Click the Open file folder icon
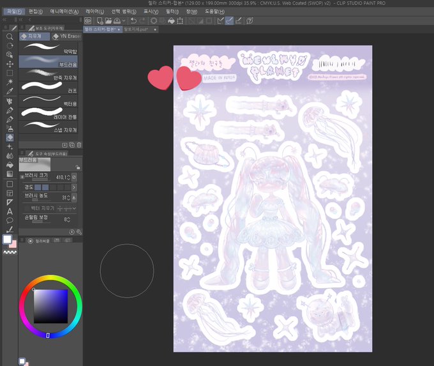This screenshot has width=434, height=366. pos(108,21)
